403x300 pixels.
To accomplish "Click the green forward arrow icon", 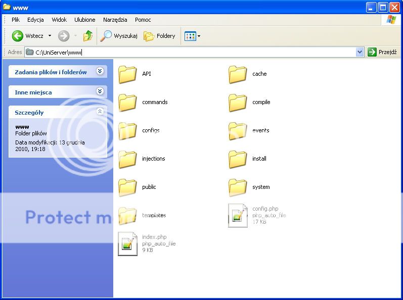I will click(x=63, y=36).
